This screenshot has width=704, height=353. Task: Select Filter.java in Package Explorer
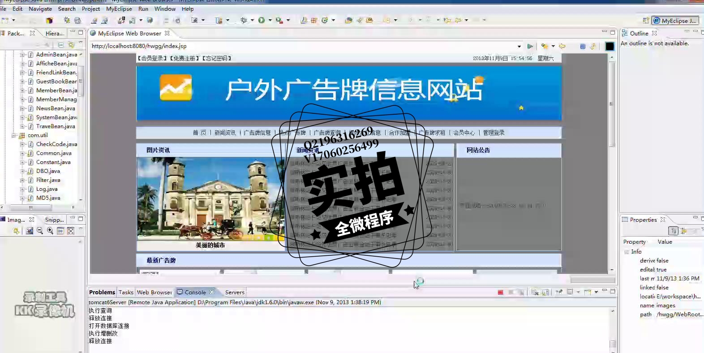[x=48, y=180]
